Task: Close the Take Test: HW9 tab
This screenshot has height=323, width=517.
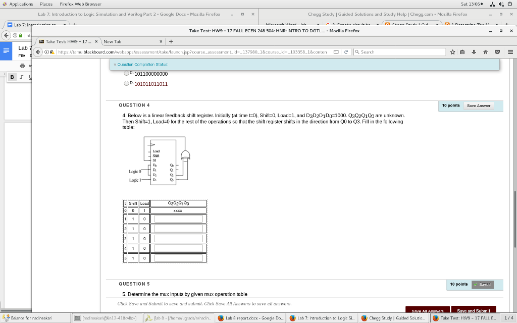Action: click(x=96, y=41)
